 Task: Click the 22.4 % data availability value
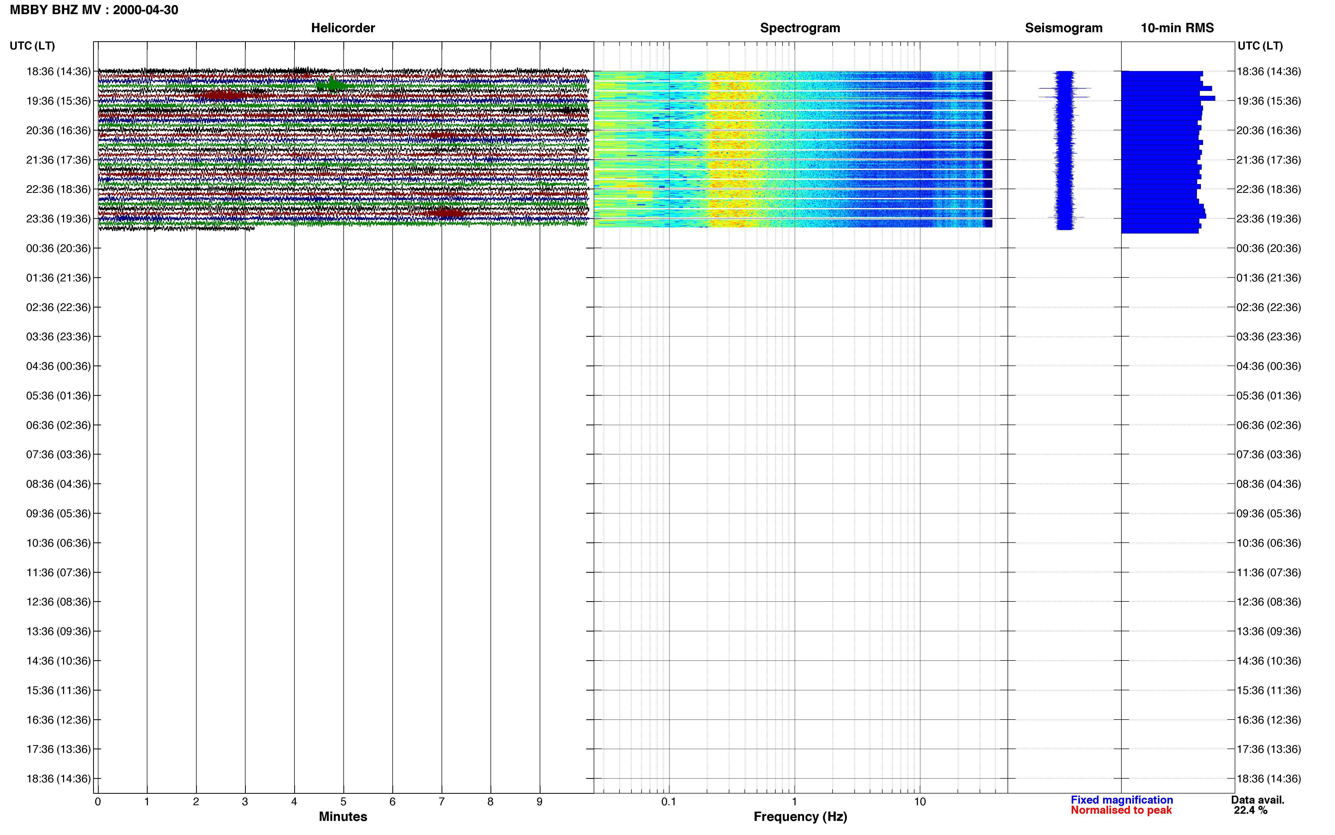(1250, 810)
